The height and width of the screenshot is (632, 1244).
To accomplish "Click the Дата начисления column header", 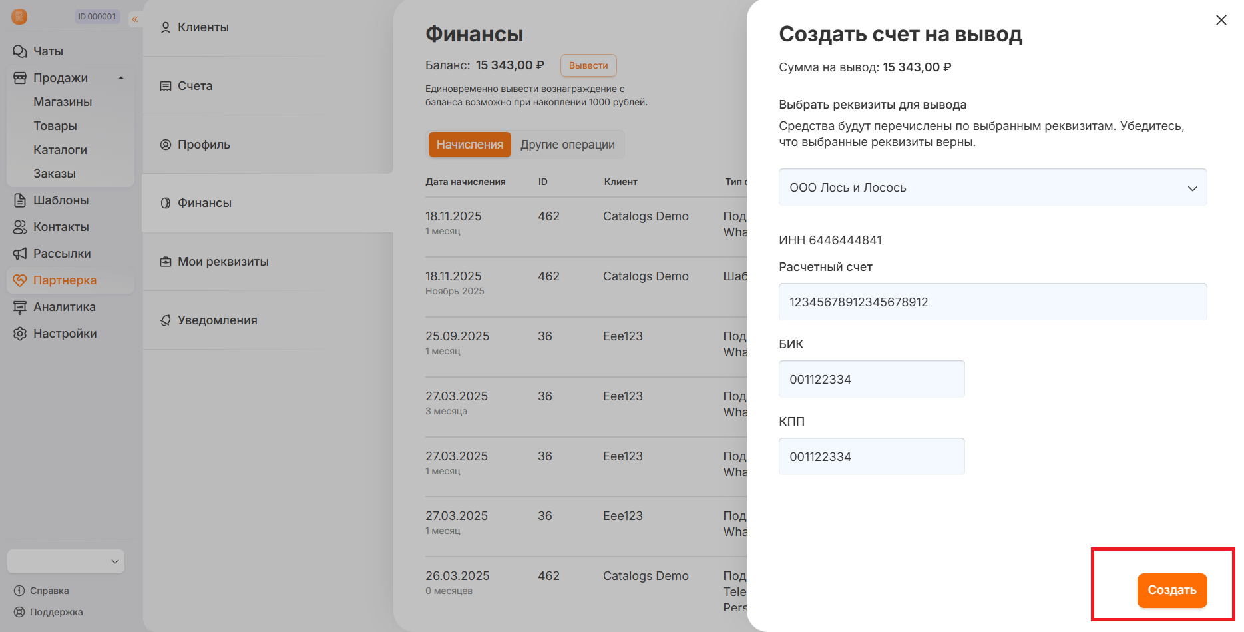I will point(465,182).
